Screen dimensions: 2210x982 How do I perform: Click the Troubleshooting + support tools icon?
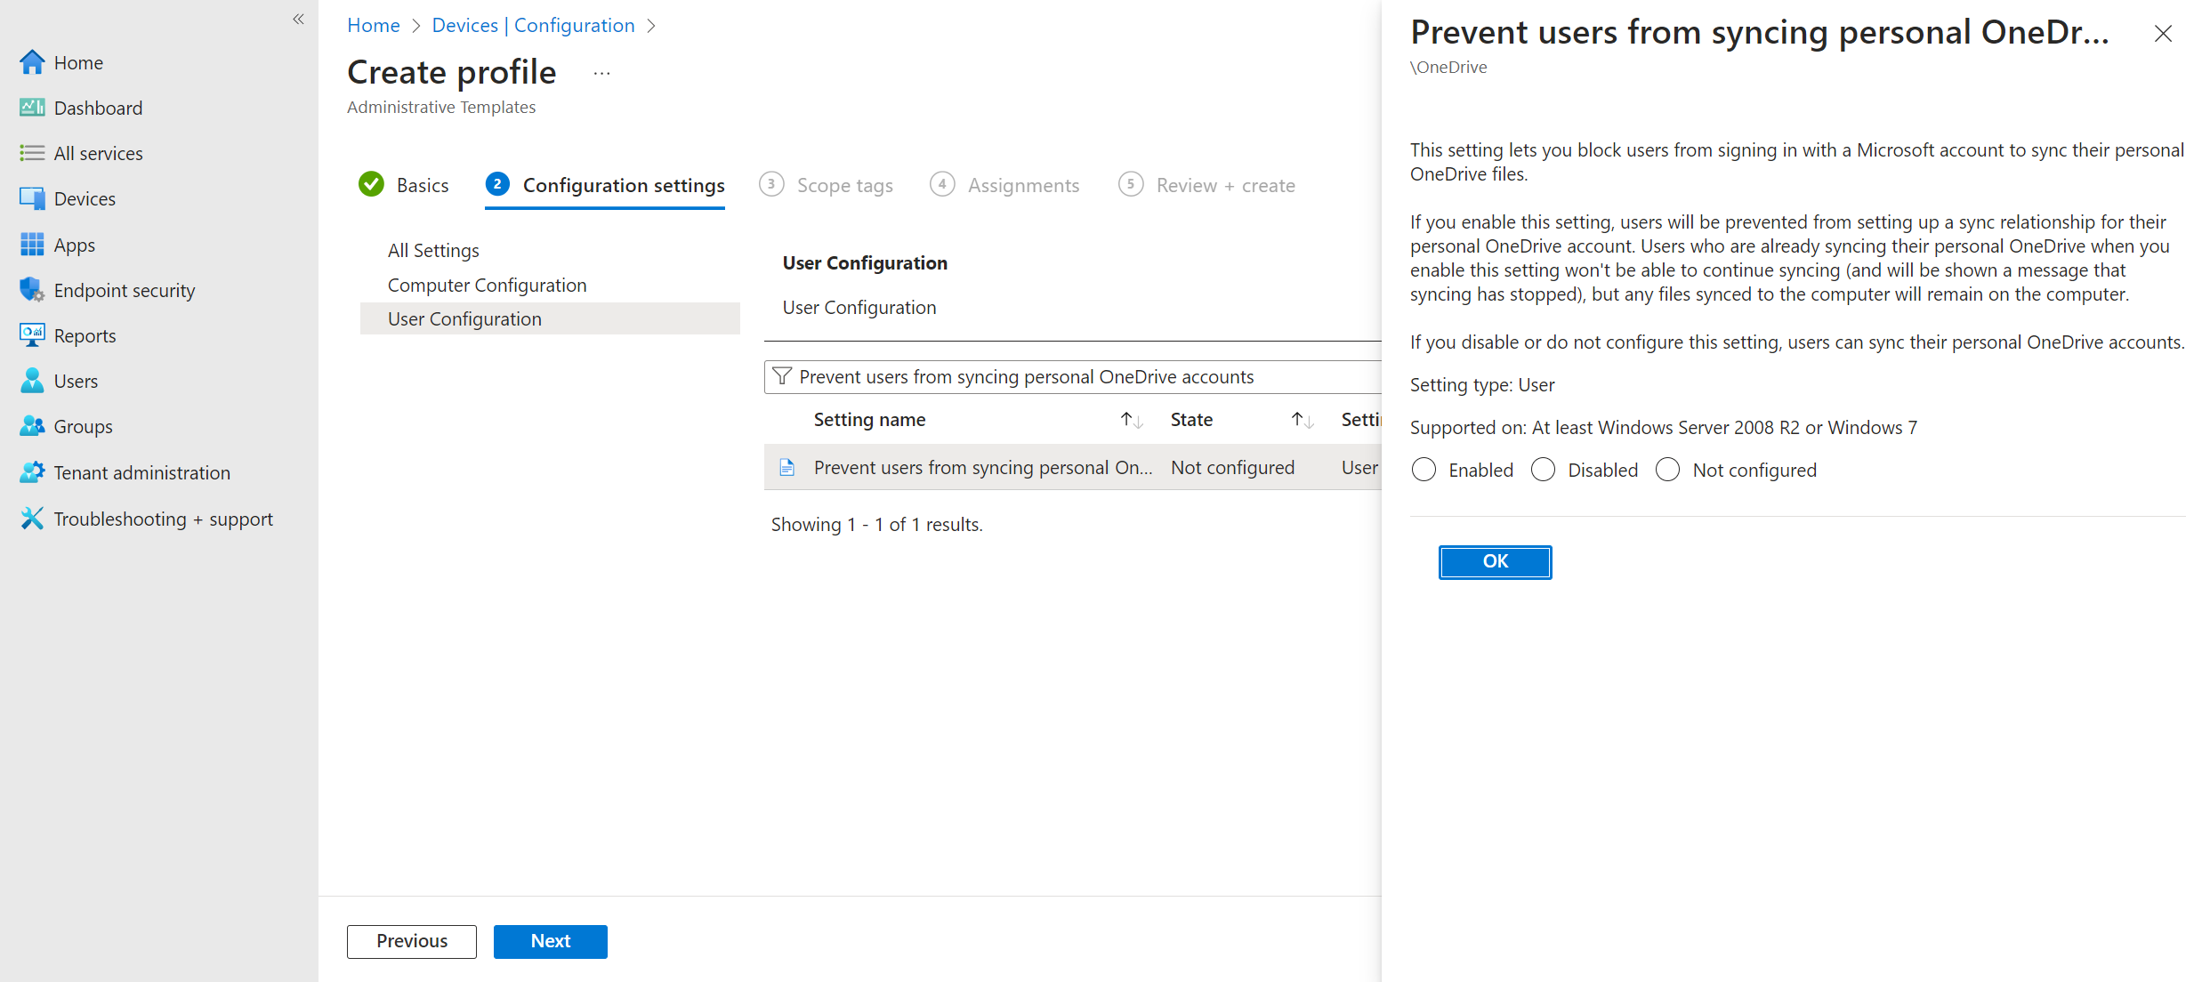pos(32,519)
